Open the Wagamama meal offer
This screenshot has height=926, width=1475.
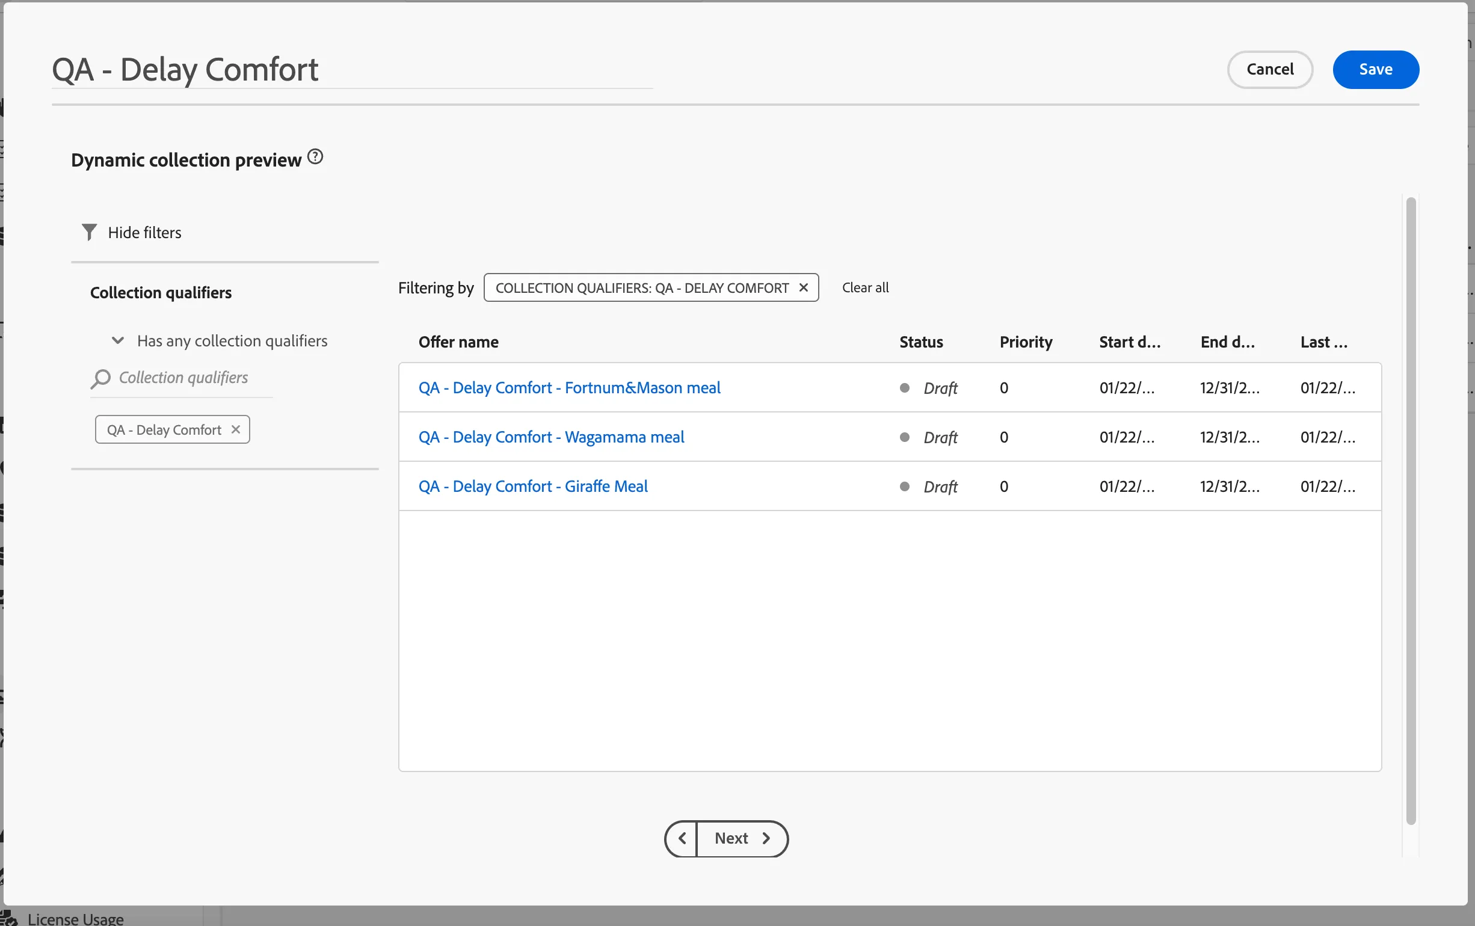[x=551, y=437]
